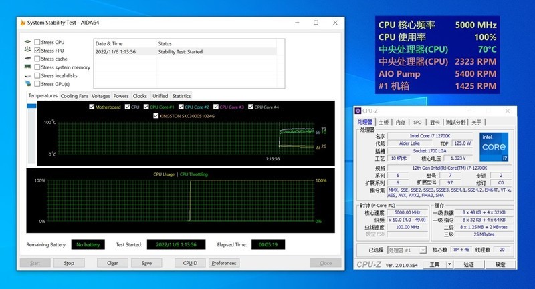This screenshot has width=535, height=289.
Task: Click the AIDA64 flame icon in title bar
Action: (x=23, y=23)
